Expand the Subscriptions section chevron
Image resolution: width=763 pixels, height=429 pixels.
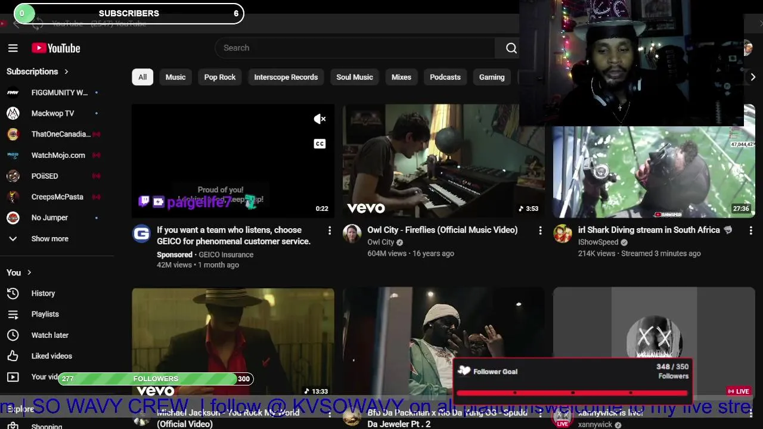click(66, 71)
